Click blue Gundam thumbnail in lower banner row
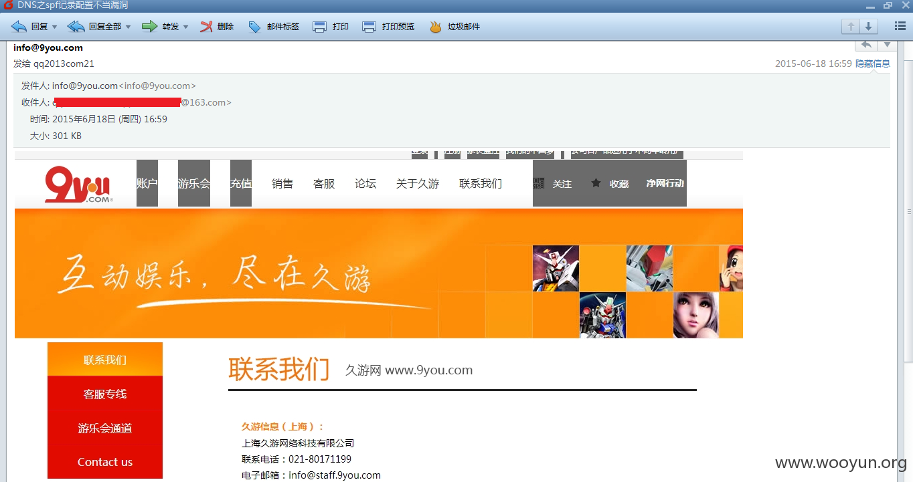 point(602,315)
